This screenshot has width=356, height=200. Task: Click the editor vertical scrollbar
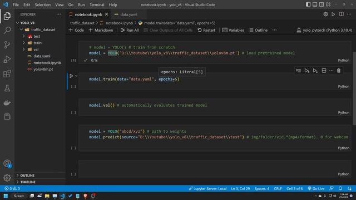tap(354, 88)
